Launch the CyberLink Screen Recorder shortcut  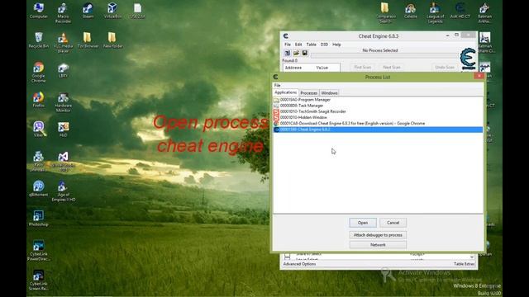click(39, 280)
